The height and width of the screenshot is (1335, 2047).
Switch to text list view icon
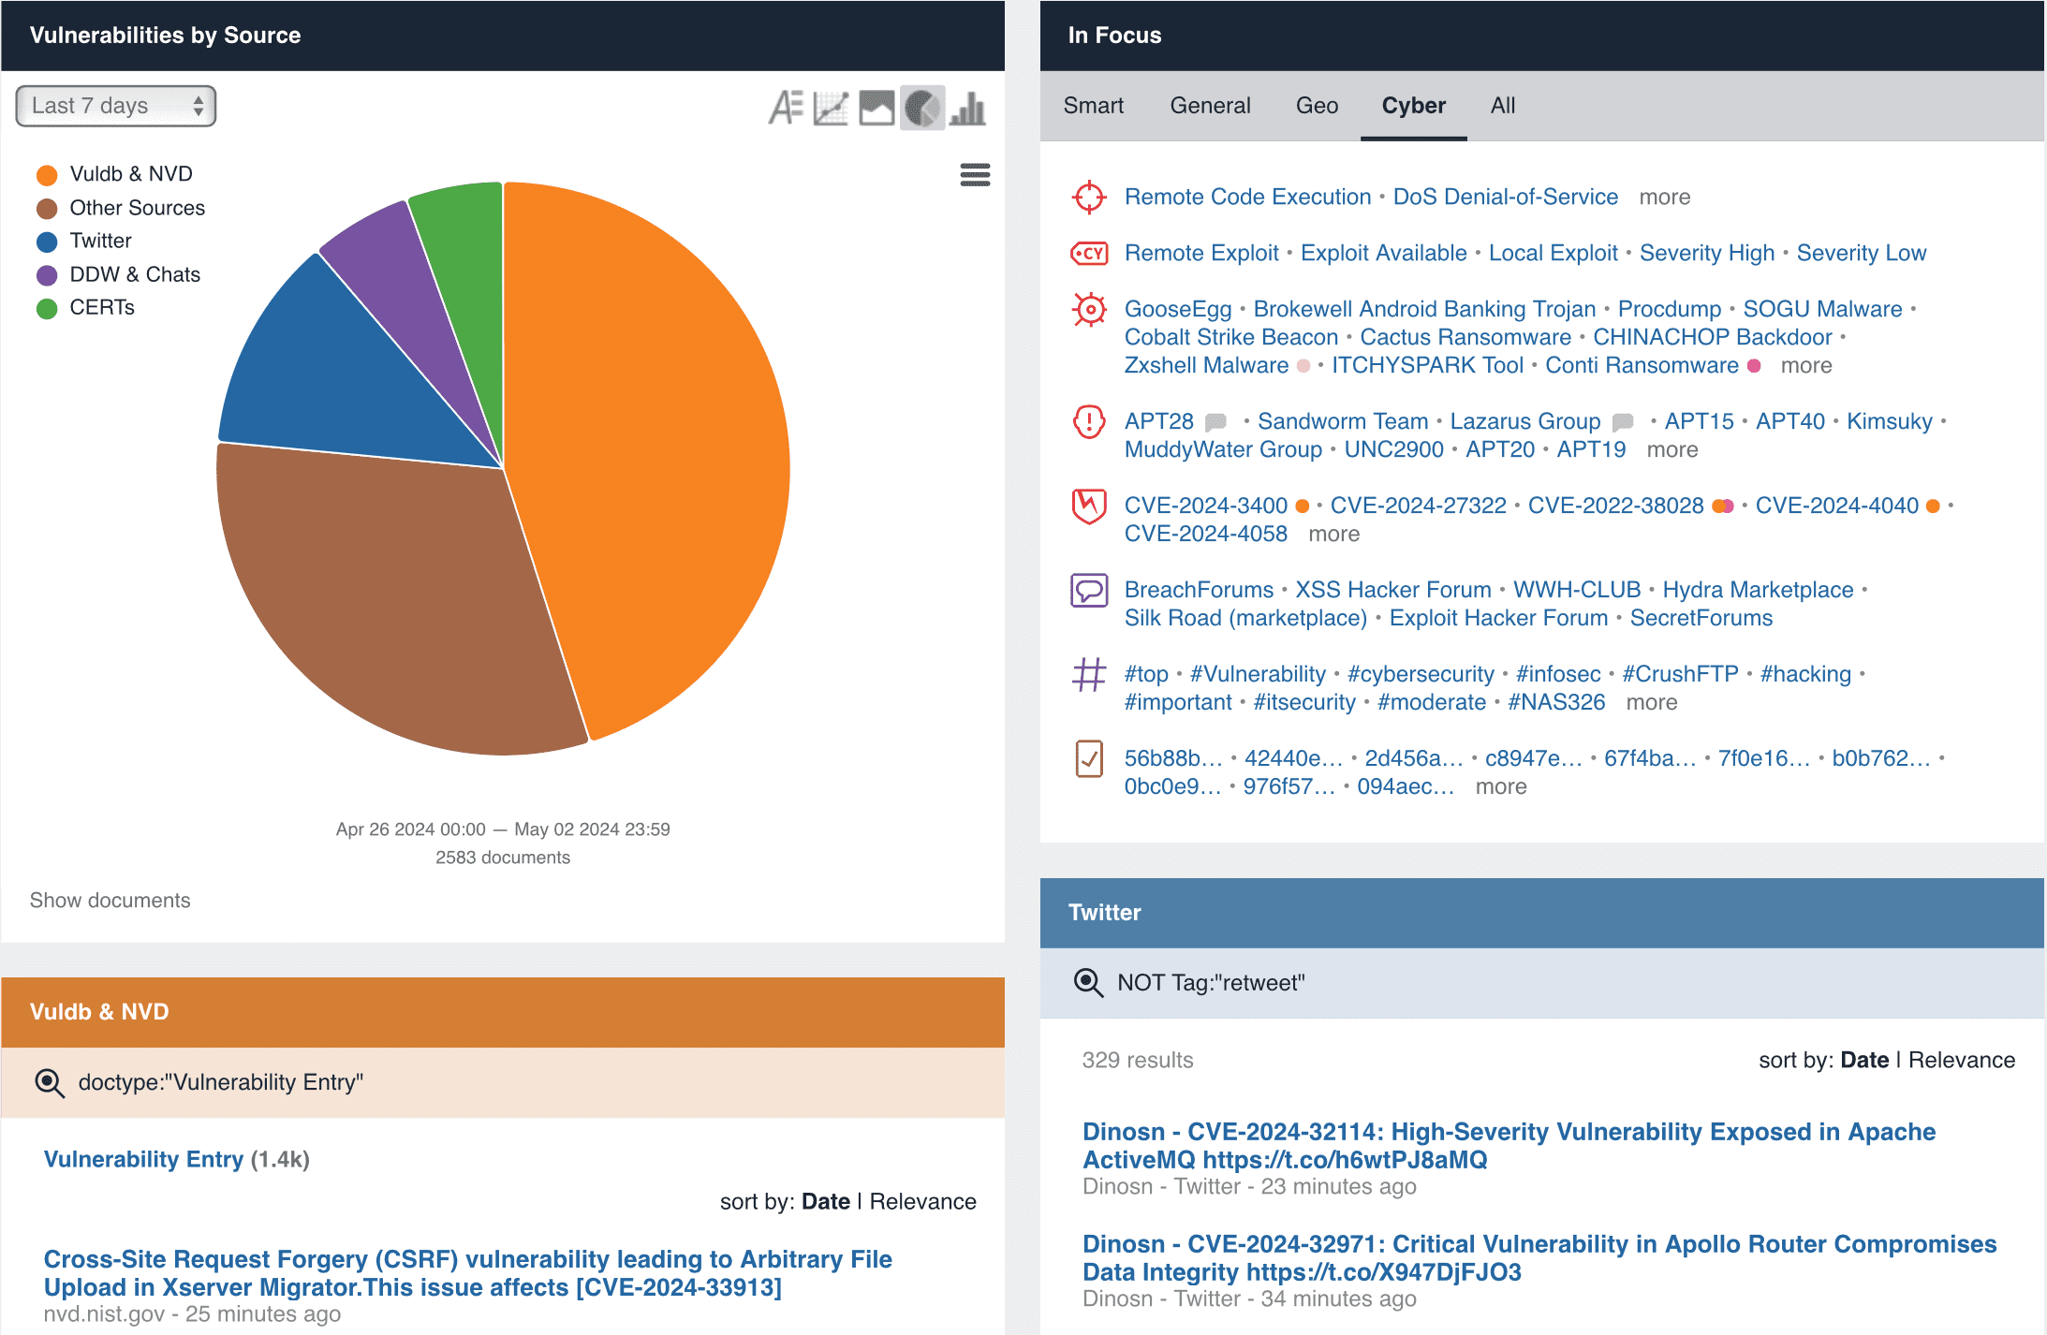(x=786, y=108)
